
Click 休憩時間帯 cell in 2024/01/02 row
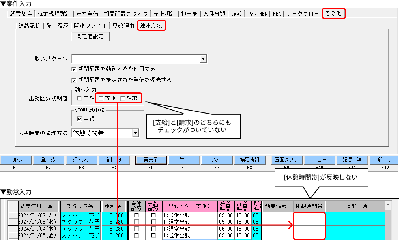(309, 215)
